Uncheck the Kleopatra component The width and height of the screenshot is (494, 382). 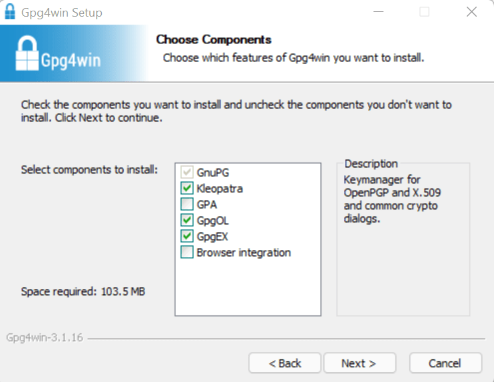click(187, 188)
